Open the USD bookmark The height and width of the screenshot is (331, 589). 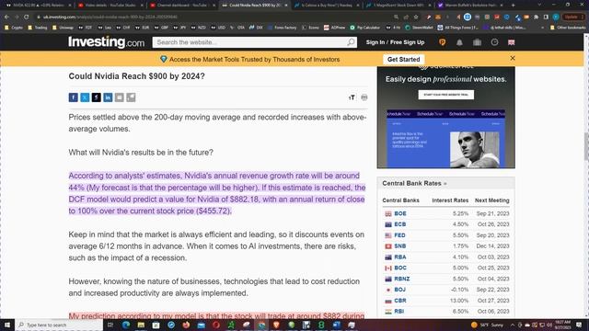tap(218, 28)
